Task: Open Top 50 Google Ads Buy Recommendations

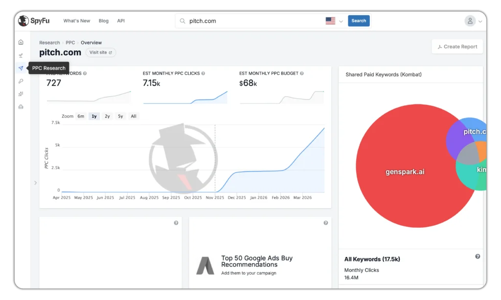Action: click(257, 261)
